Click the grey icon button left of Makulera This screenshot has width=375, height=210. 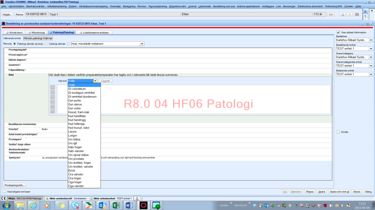285,192
